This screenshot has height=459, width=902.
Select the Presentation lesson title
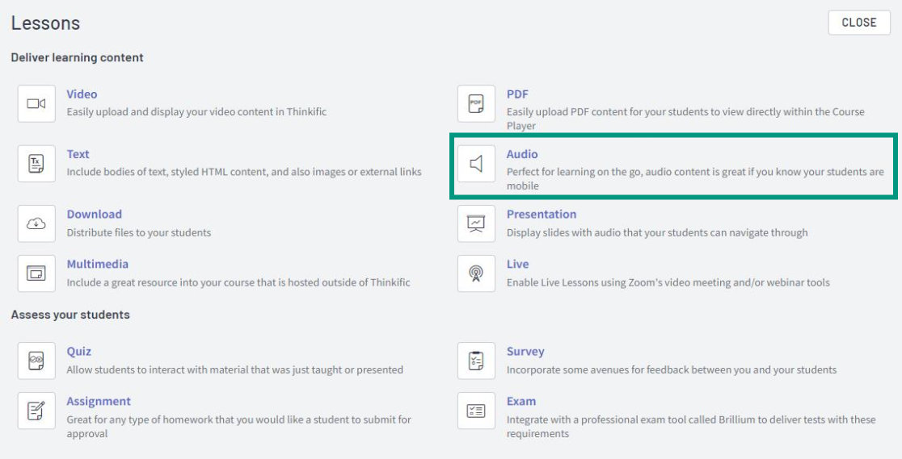tap(542, 214)
